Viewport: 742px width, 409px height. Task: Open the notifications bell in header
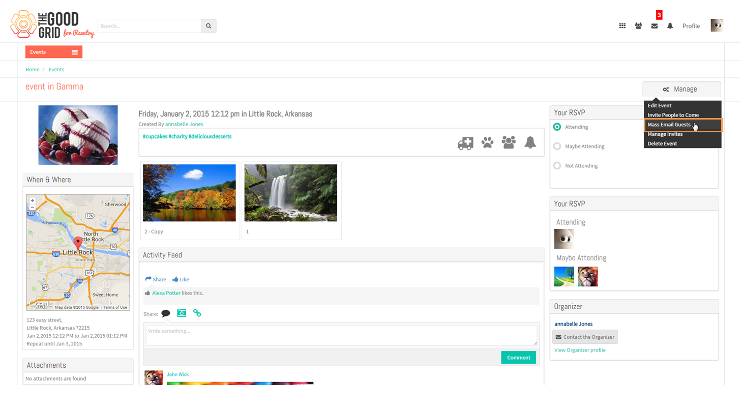pos(670,26)
